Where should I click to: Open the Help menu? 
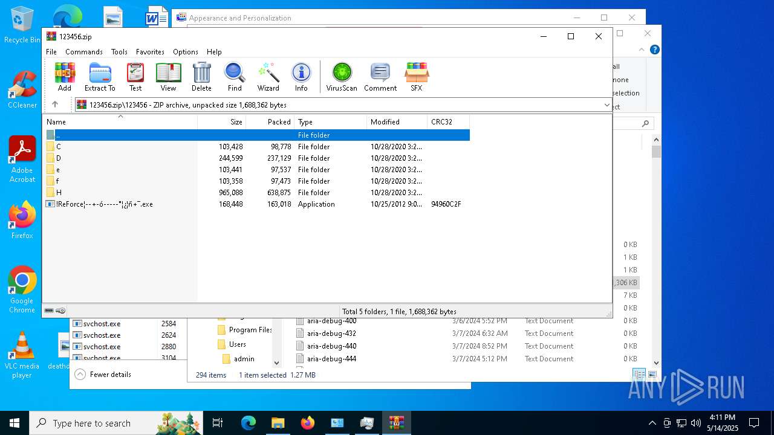214,52
